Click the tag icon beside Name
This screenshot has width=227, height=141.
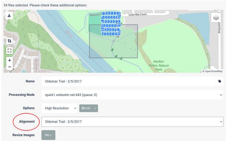pos(220,81)
